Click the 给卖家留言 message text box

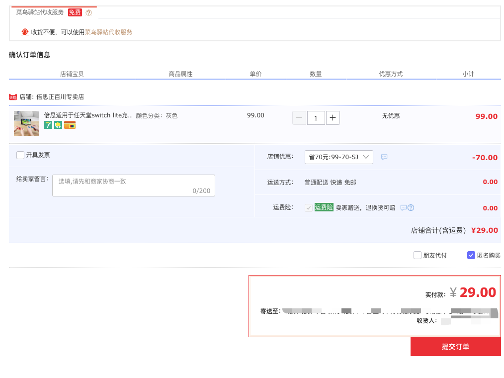[x=134, y=186]
